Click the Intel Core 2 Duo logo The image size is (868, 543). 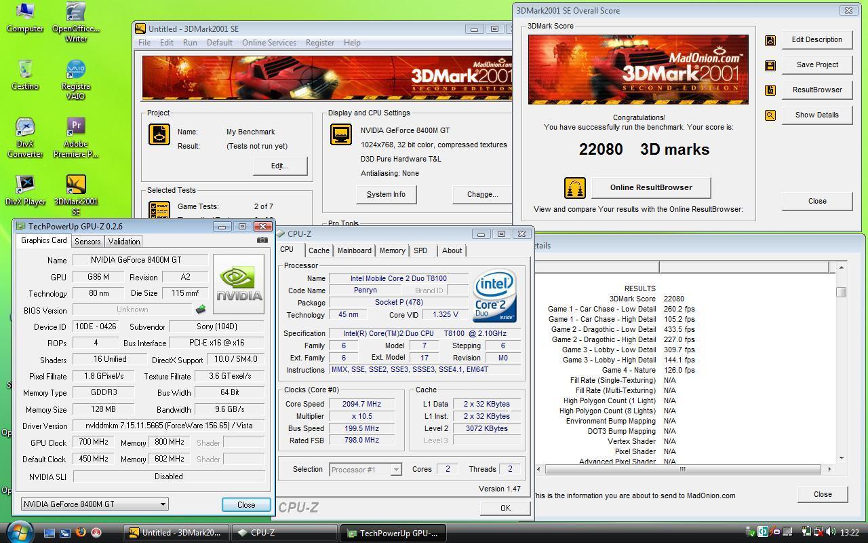click(494, 296)
